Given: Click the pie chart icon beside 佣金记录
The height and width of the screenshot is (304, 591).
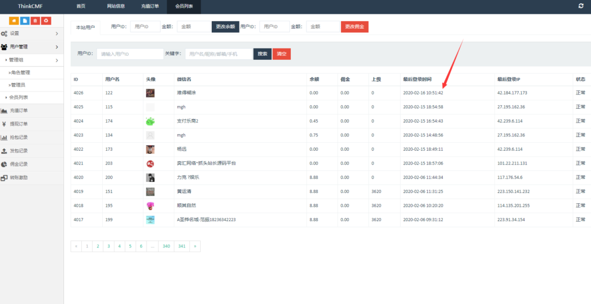Looking at the screenshot, I should (4, 164).
